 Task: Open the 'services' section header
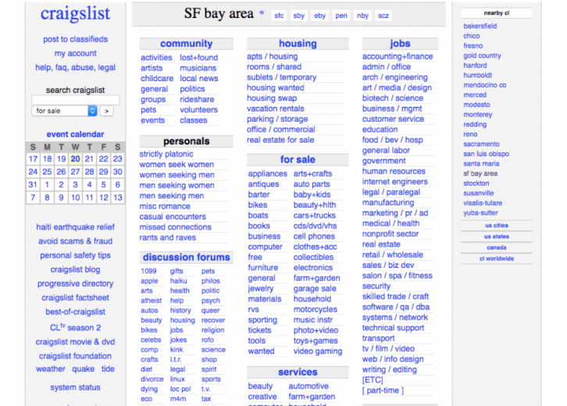(x=298, y=372)
